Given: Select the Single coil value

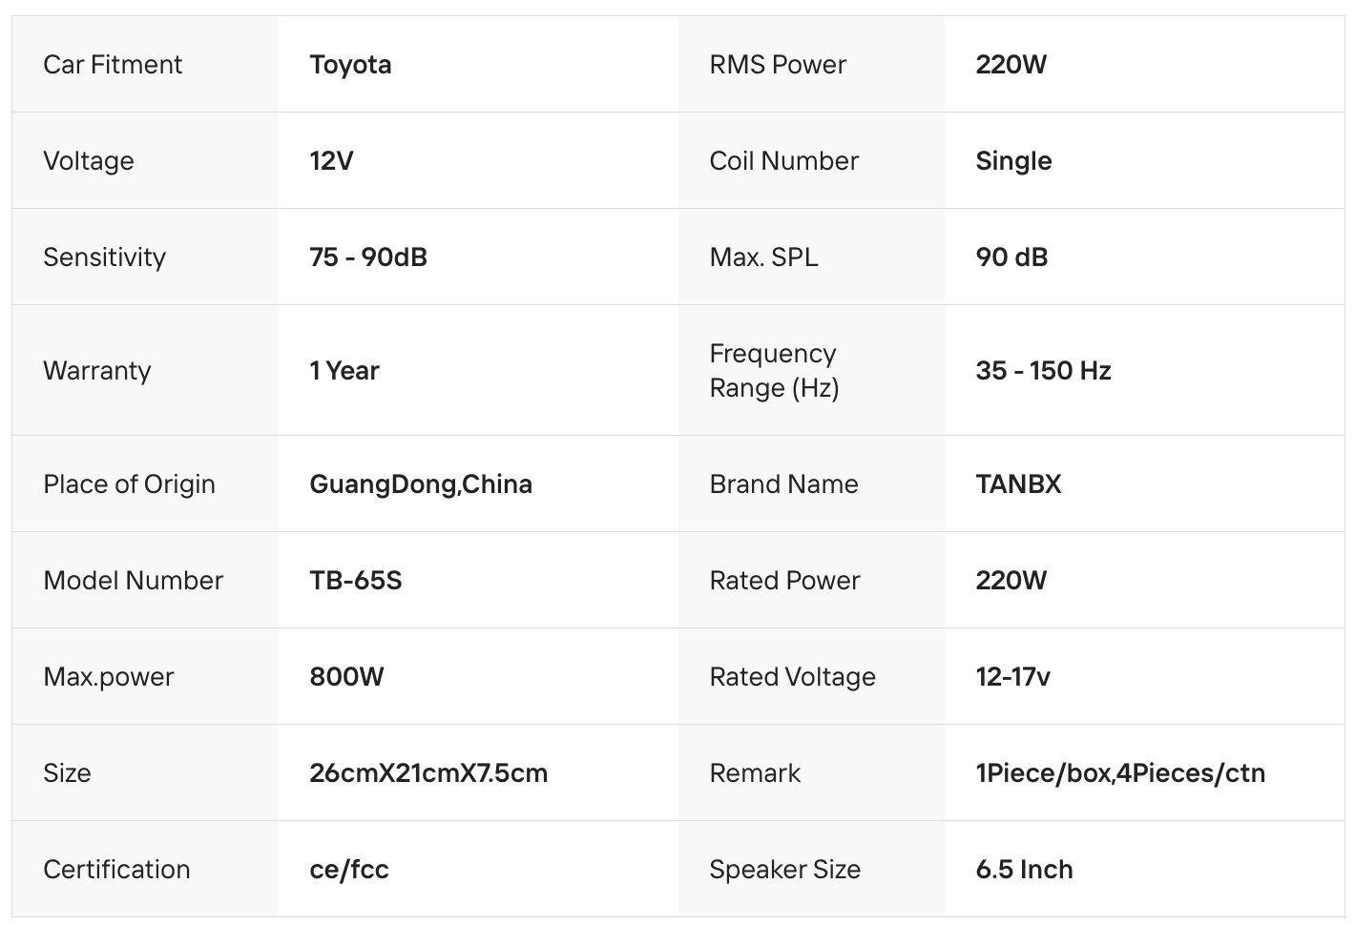Looking at the screenshot, I should 1013,161.
